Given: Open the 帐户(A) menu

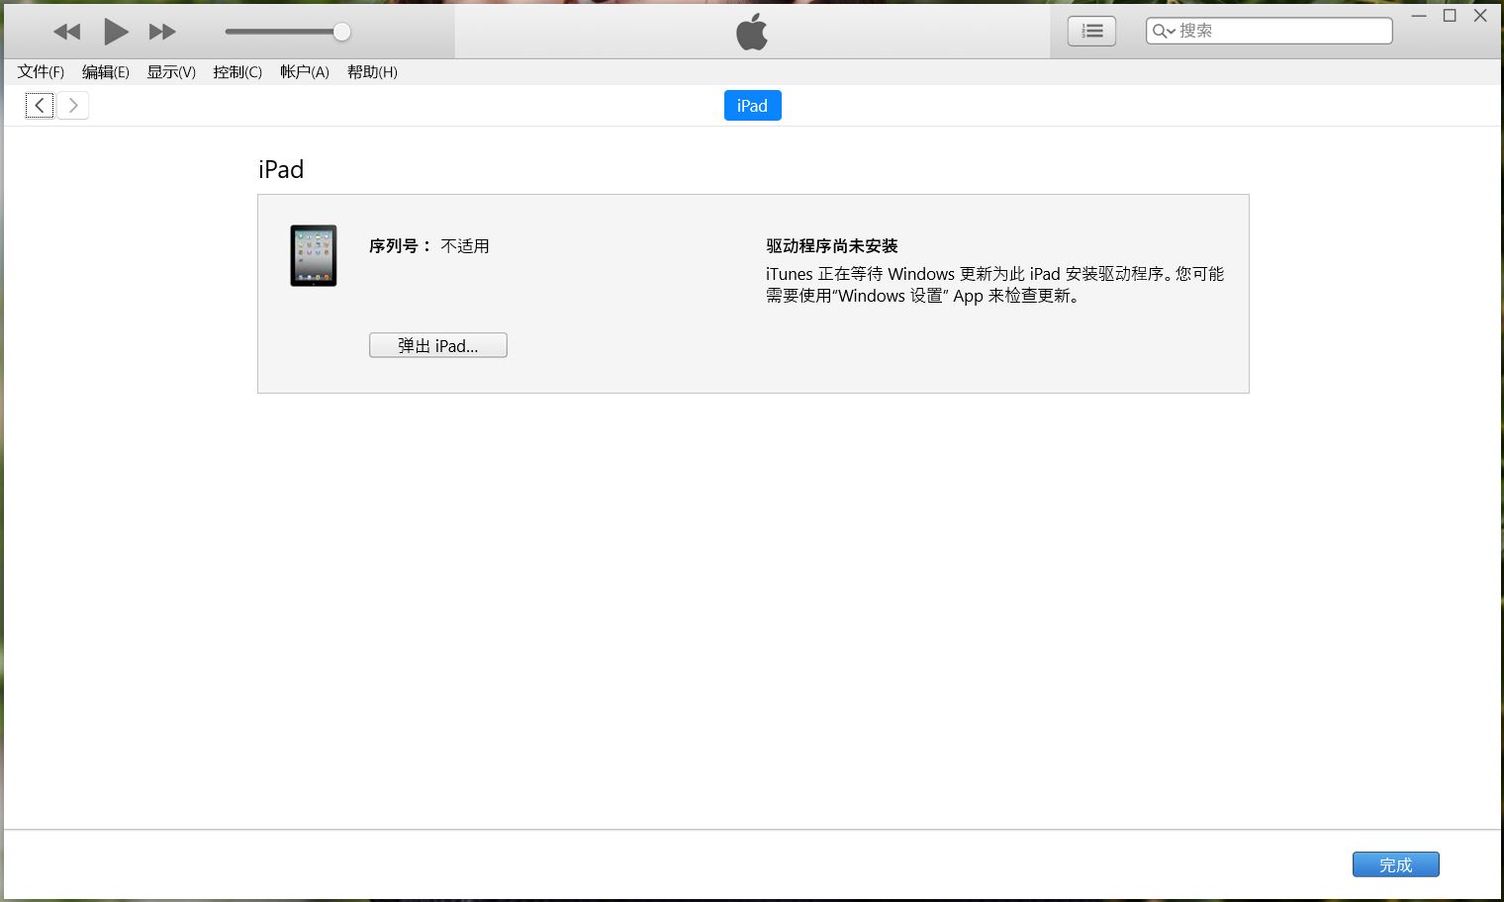Looking at the screenshot, I should (305, 72).
